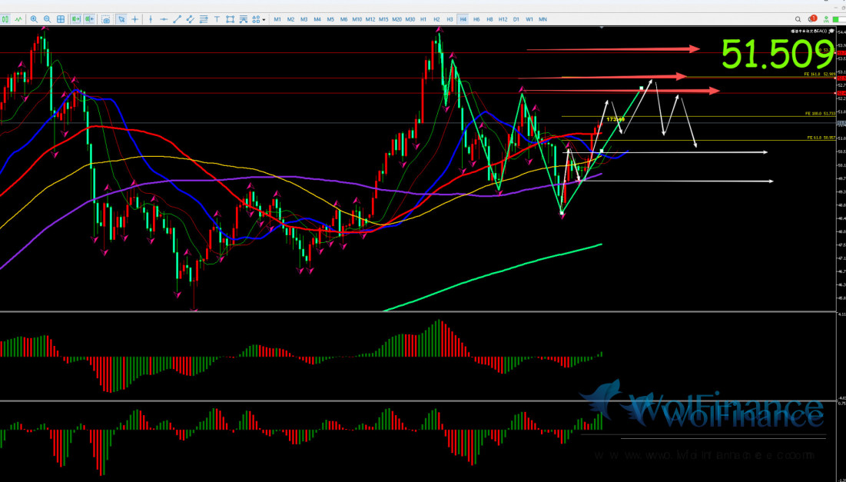Select the vertical line drawing tool
Viewport: 846px width, 482px height.
[151, 19]
